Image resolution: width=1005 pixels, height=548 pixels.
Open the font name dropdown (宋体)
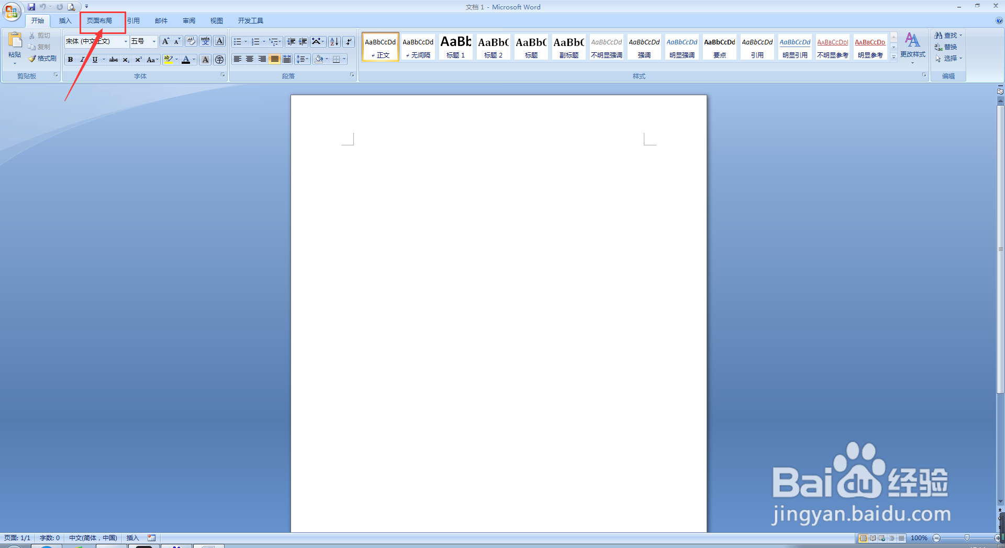tap(126, 41)
